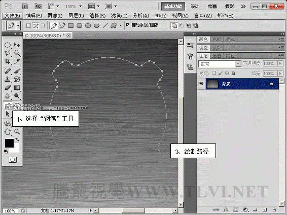This screenshot has width=287, height=215.
Task: Toggle the Auto Add/Delete checkbox
Action: point(128,25)
